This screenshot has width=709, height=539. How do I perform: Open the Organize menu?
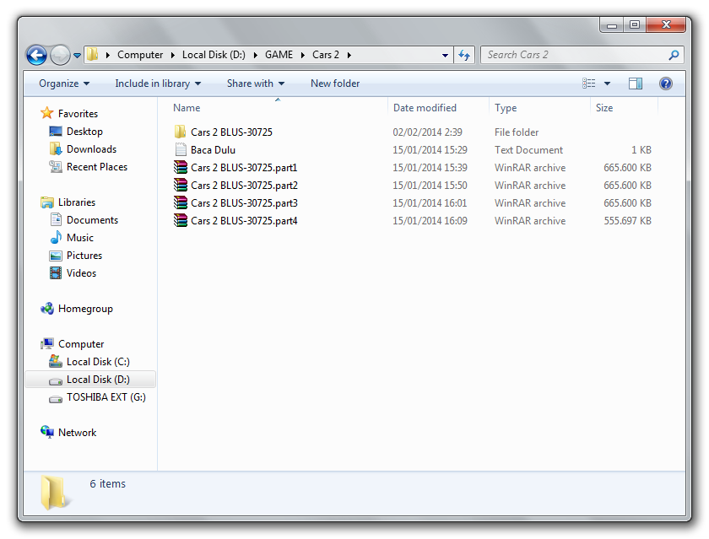pos(64,84)
